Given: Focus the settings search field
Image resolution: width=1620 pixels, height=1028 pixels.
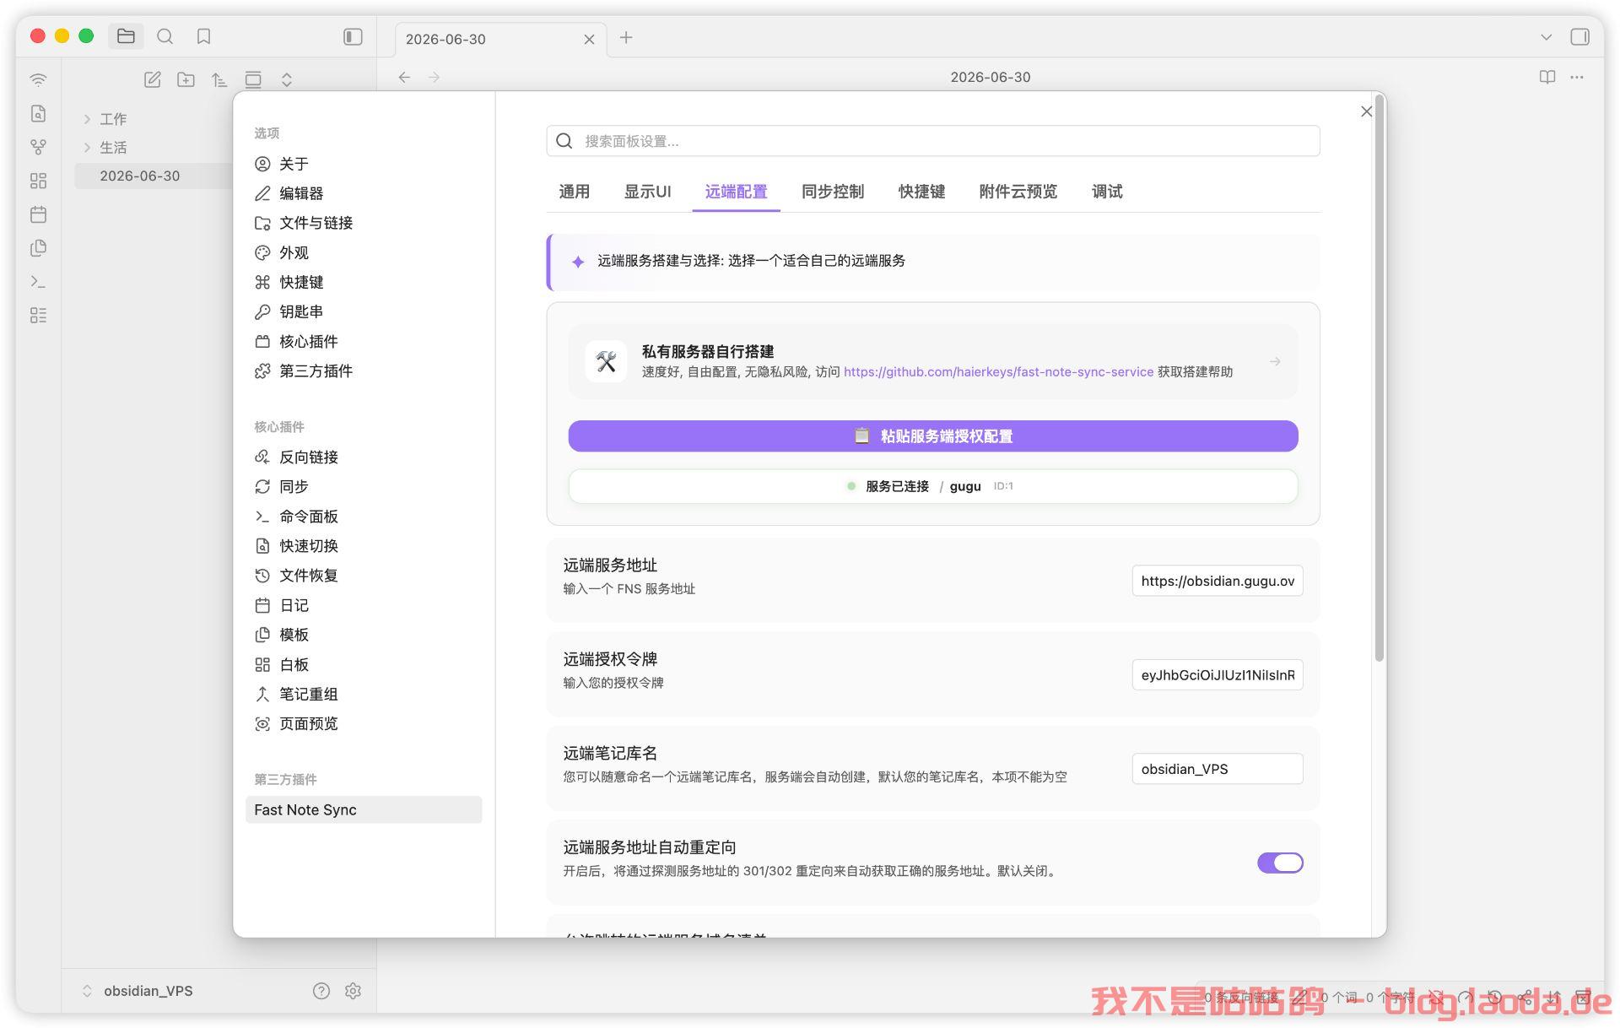Looking at the screenshot, I should coord(932,141).
